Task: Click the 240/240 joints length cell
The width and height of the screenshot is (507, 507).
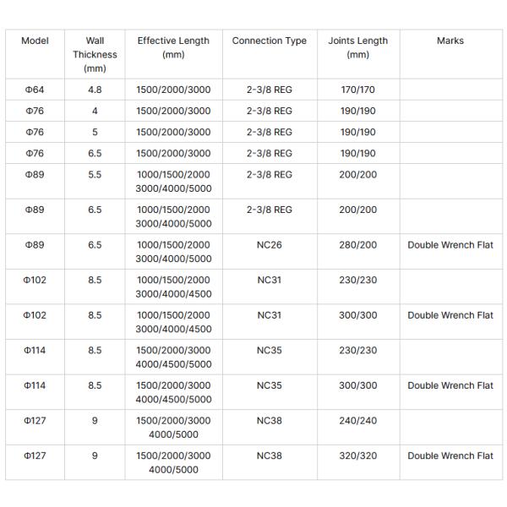Action: point(357,421)
